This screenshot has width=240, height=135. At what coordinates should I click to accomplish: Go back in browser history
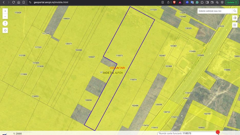(x=4, y=2)
